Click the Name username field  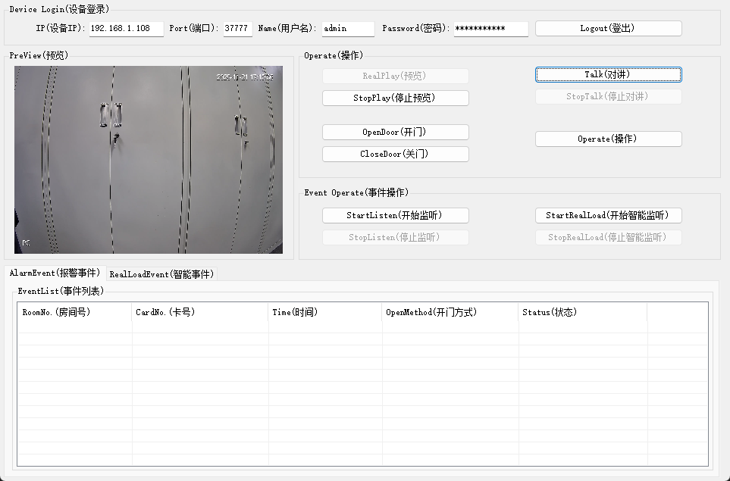click(x=347, y=29)
